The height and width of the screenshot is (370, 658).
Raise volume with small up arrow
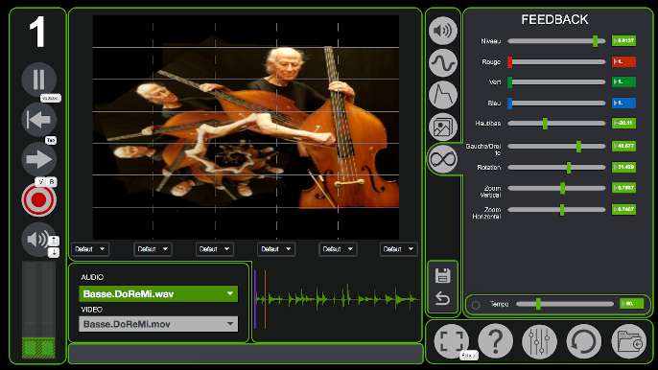point(54,241)
